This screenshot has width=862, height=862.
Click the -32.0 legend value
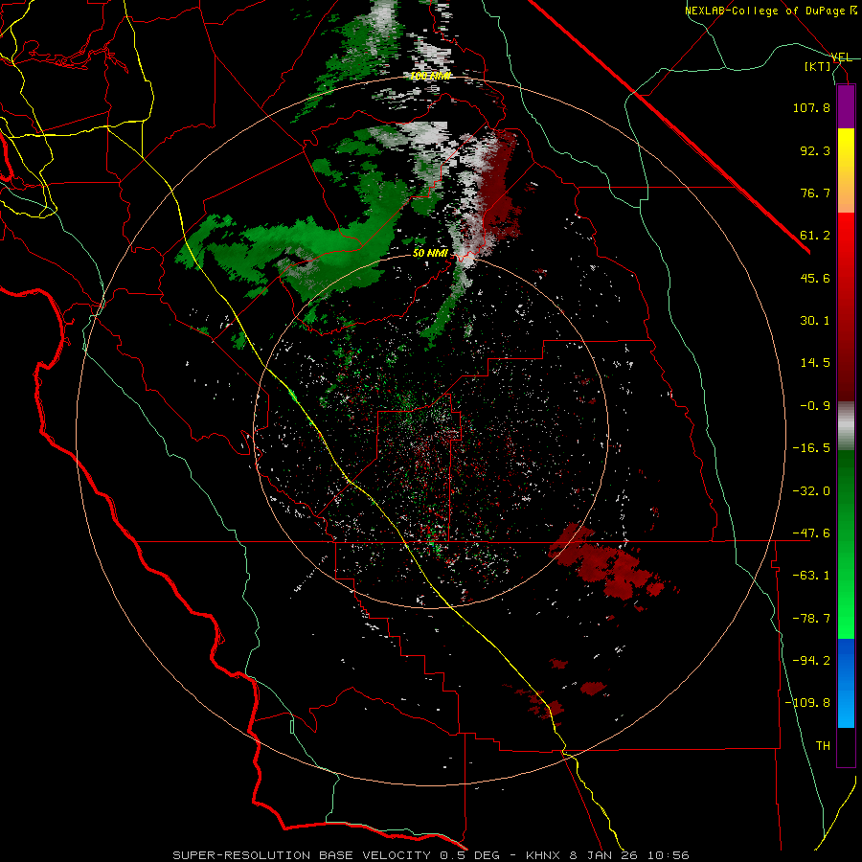point(811,491)
